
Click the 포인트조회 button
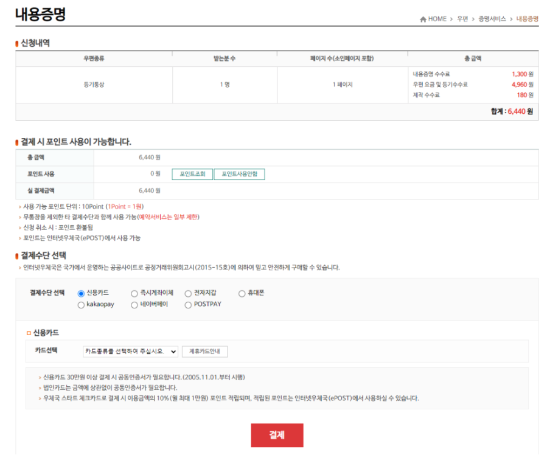(192, 174)
